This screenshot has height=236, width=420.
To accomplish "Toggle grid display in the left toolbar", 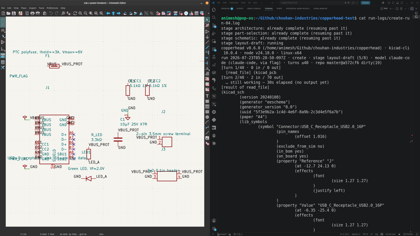I will tap(2, 20).
